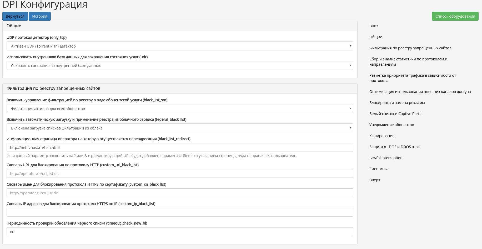Go to Уведомление абонентов section

click(x=392, y=125)
